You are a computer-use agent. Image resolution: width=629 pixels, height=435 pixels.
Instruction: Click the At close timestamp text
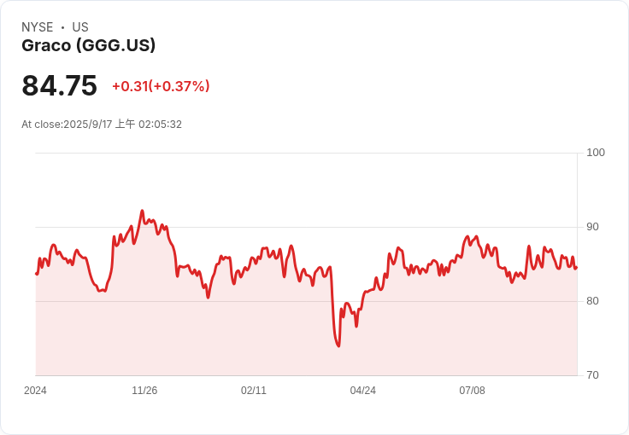click(x=102, y=125)
